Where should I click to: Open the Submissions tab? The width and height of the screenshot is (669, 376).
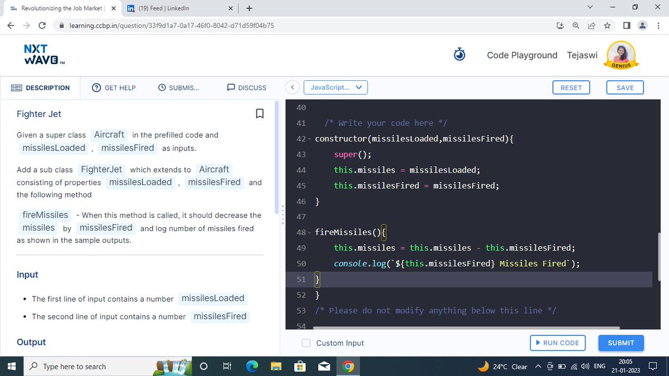[x=178, y=87]
